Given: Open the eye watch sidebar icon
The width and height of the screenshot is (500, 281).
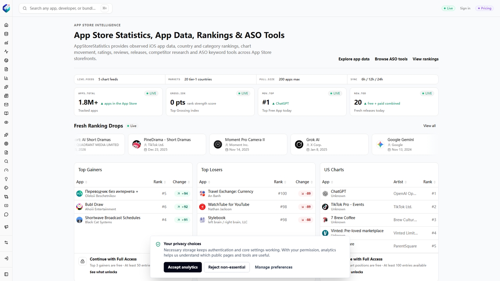Looking at the screenshot, I should tap(6, 122).
